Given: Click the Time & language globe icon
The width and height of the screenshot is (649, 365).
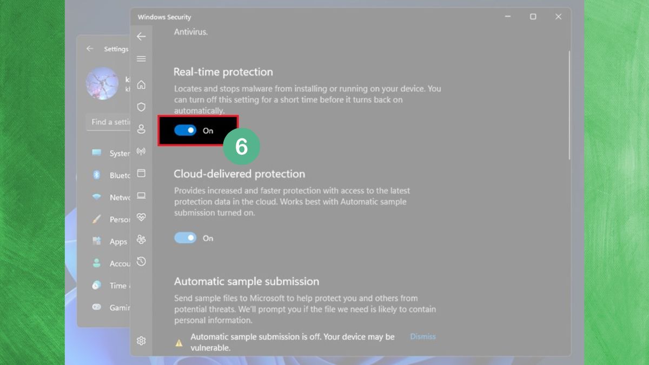Looking at the screenshot, I should (97, 285).
